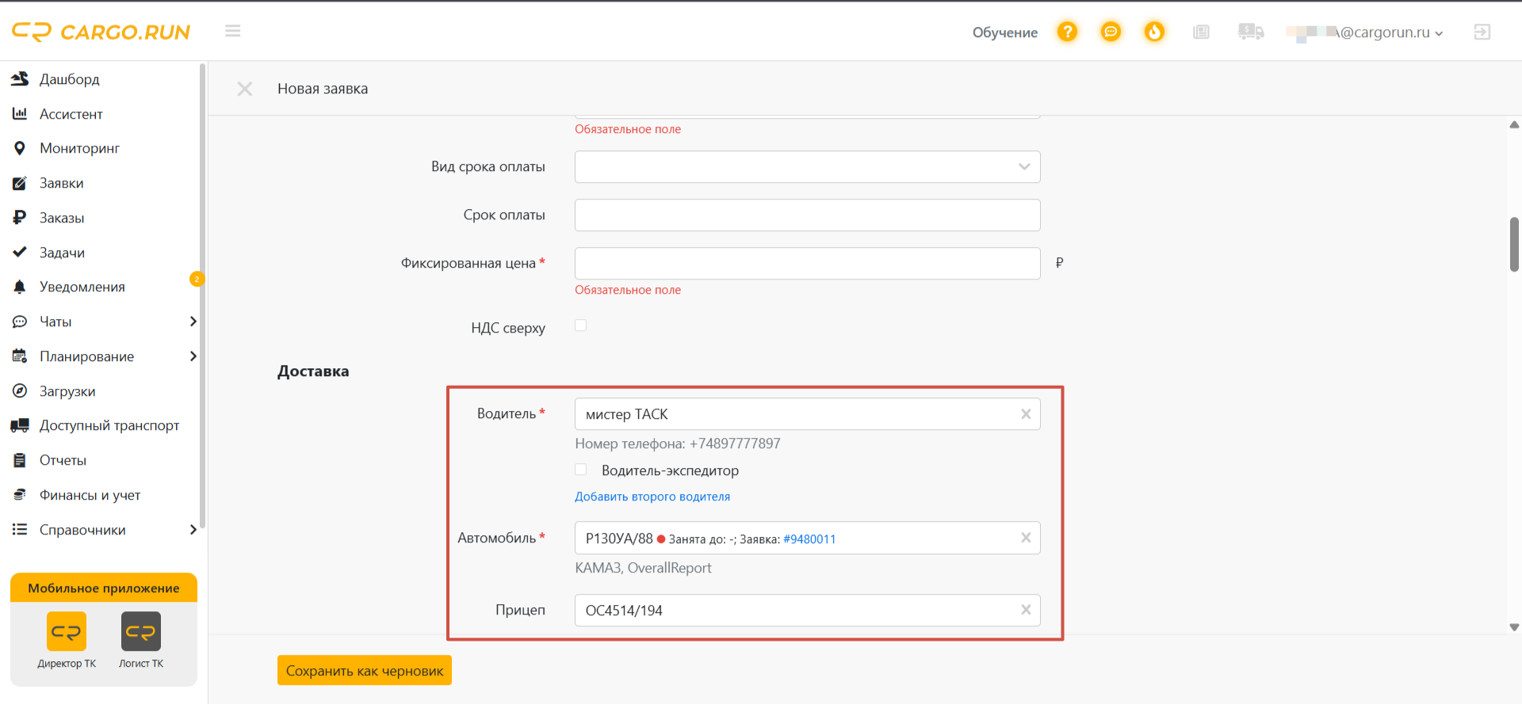The width and height of the screenshot is (1522, 704).
Task: Clear the selected Водитель field
Action: coord(1026,414)
